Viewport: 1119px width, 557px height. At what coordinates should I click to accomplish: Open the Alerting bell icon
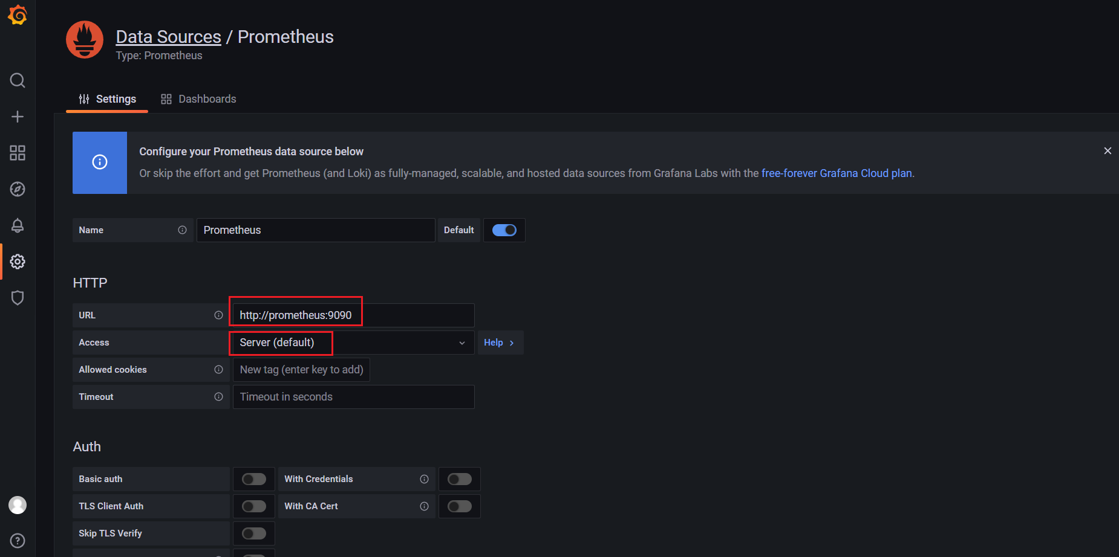(x=18, y=225)
